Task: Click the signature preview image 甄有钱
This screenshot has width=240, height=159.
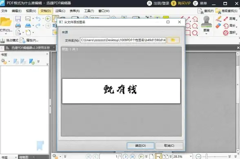Action: click(121, 91)
